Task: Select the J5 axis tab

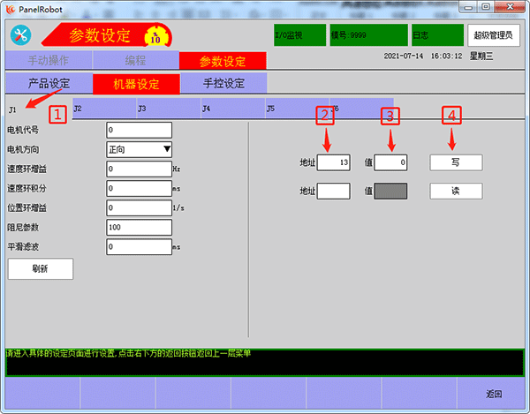Action: pyautogui.click(x=297, y=109)
